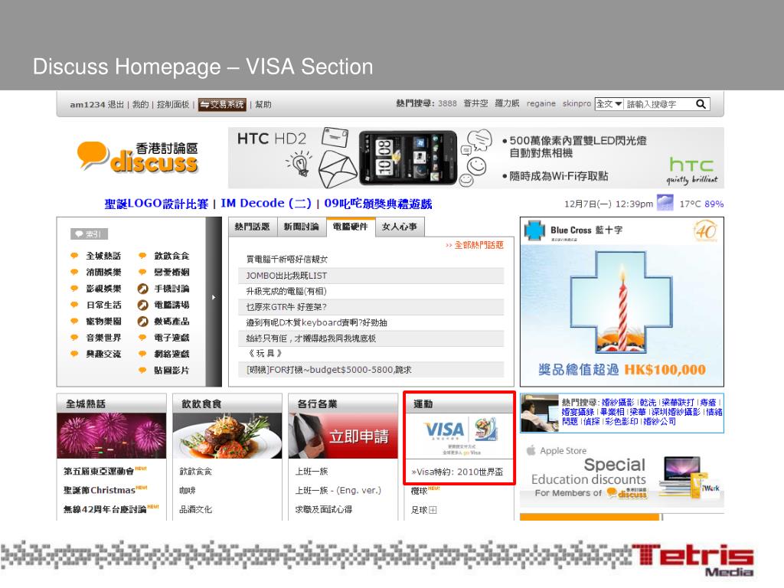
Task: Click the discuss site logo
Action: click(138, 157)
